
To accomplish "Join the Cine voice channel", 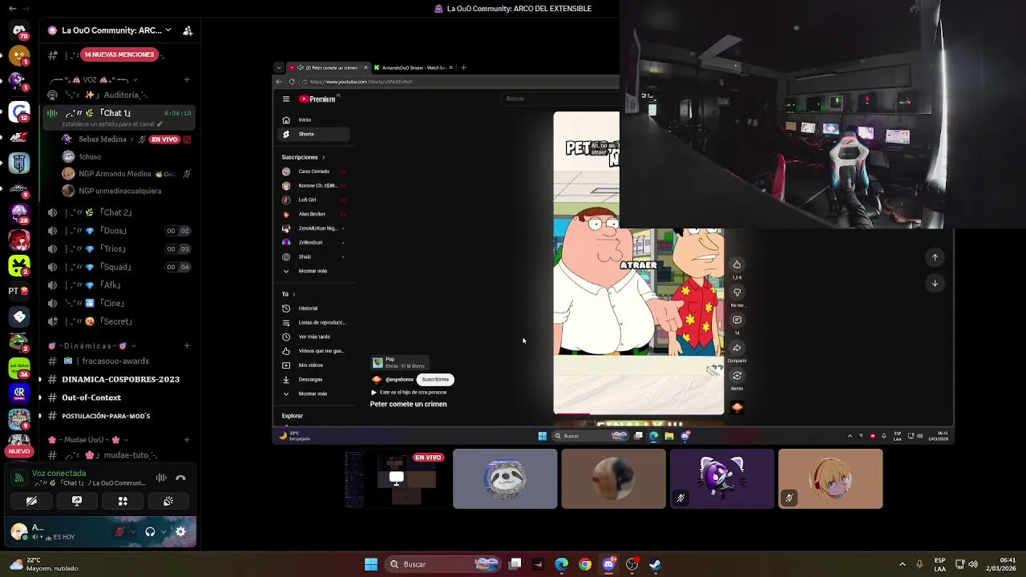I will click(x=120, y=303).
